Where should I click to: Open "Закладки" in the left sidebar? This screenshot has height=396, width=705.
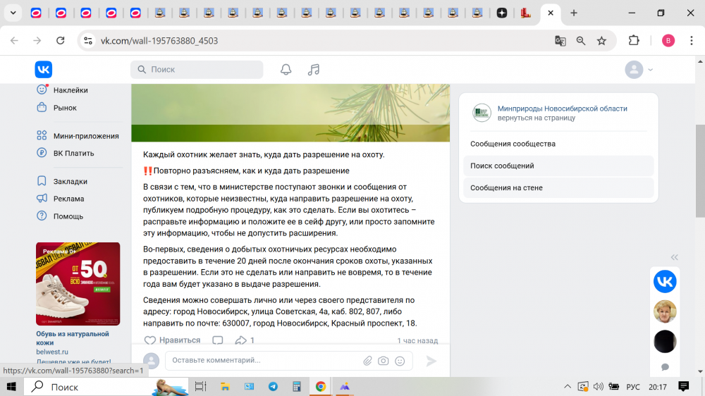coord(70,181)
